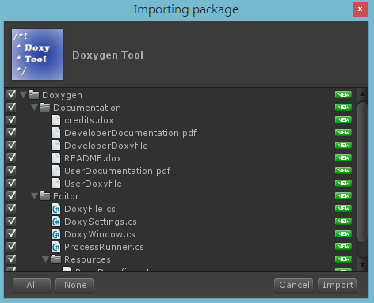Click the vertical scrollbar thumb

363,172
